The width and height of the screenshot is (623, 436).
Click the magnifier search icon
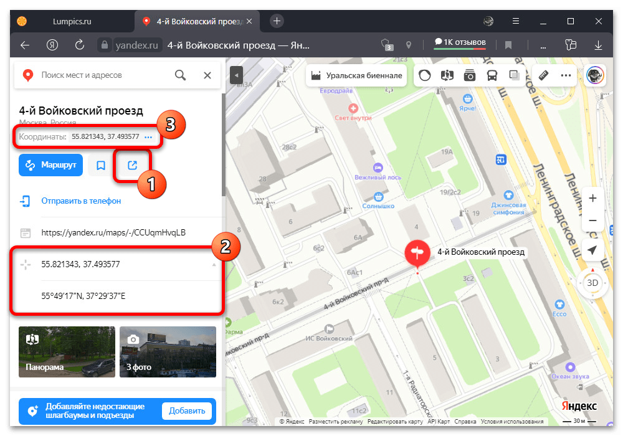181,75
